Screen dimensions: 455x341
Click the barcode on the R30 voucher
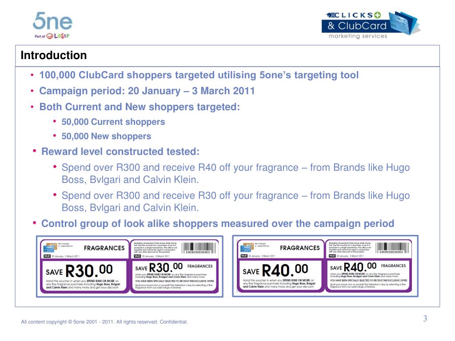pos(199,248)
